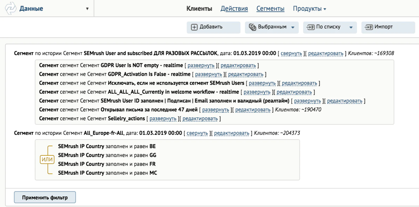Click the По списку list icon

311,27
